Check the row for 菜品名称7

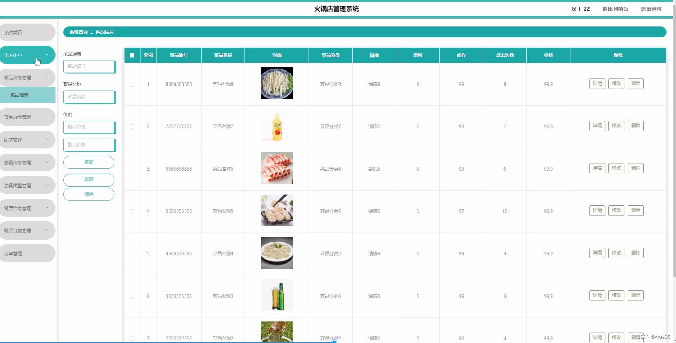pos(132,127)
